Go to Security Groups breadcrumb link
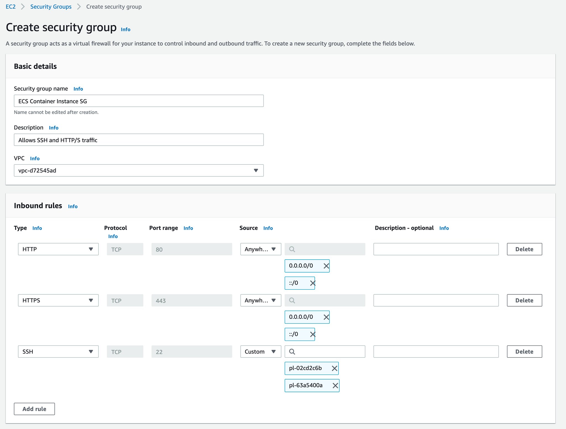 51,7
